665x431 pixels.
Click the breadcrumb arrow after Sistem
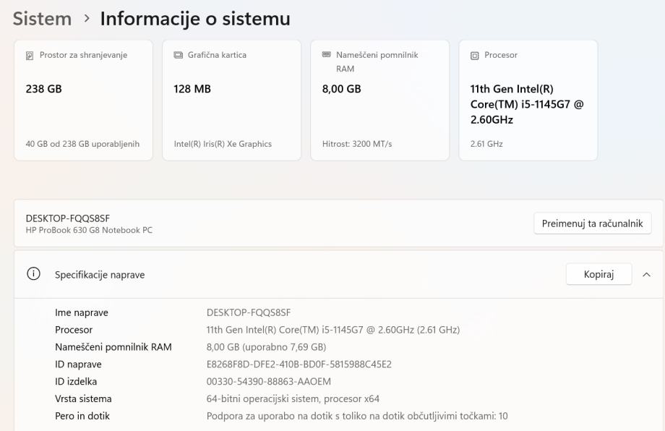pos(86,18)
